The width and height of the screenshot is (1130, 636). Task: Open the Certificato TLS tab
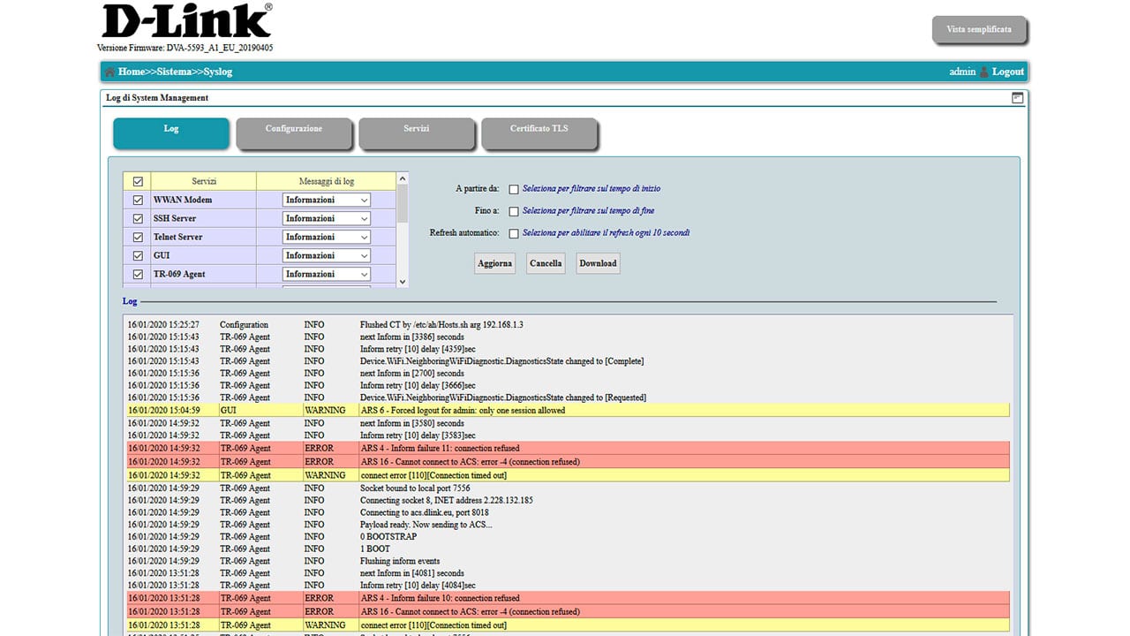[539, 132]
